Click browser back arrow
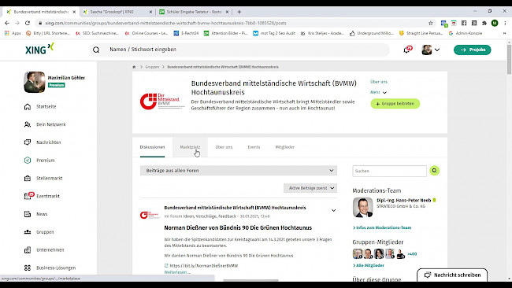This screenshot has height=288, width=512. coord(7,23)
